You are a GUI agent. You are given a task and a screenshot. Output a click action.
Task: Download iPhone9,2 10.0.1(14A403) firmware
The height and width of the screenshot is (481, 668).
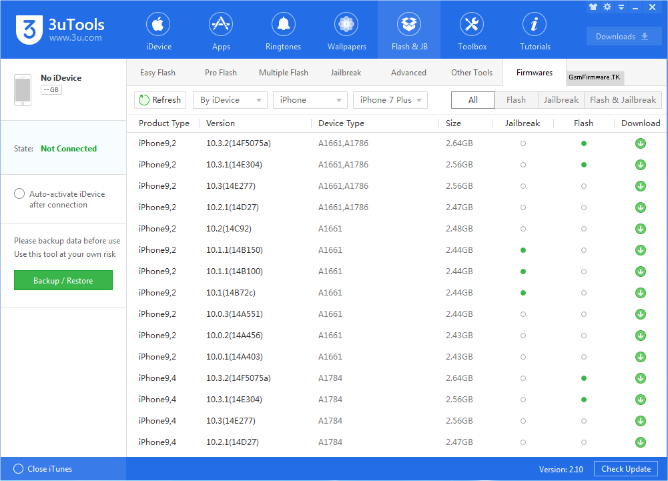641,357
